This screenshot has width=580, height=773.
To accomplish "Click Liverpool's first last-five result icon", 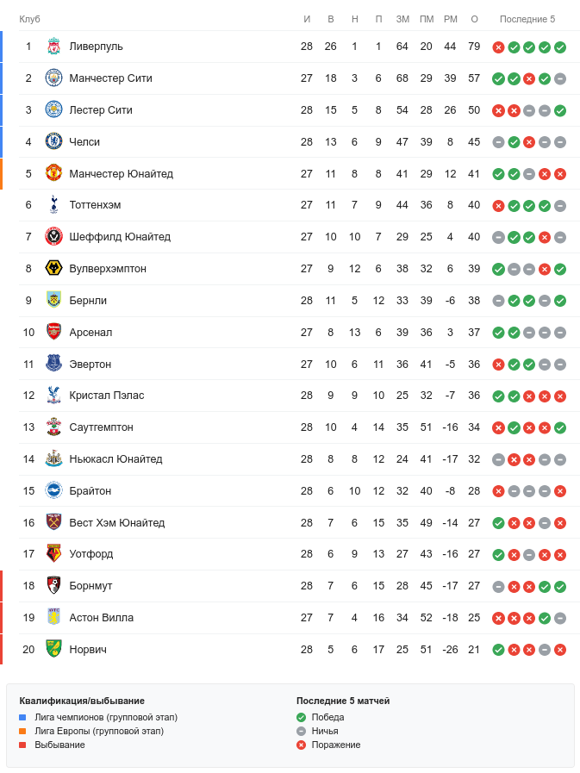I will pos(498,47).
